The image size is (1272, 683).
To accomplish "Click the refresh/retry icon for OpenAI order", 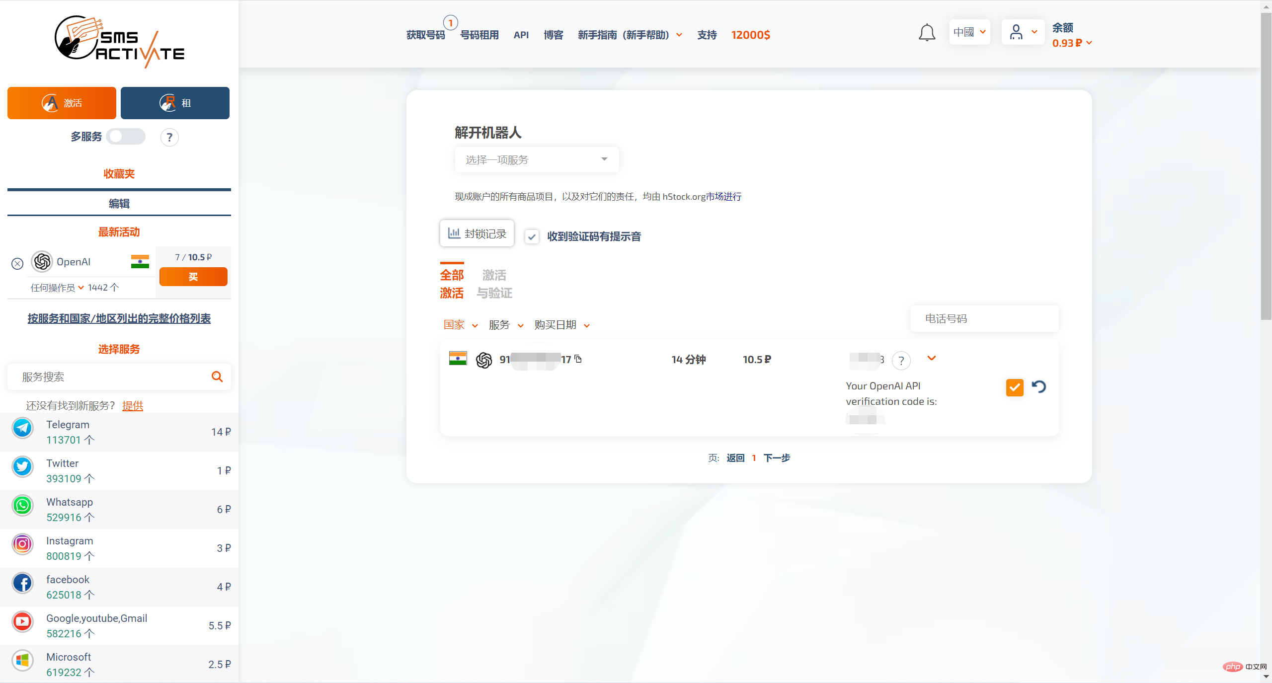I will coord(1038,387).
